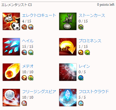
Task: Toggle second attribute icon under エレクトロキュート
Action: click(x=31, y=27)
